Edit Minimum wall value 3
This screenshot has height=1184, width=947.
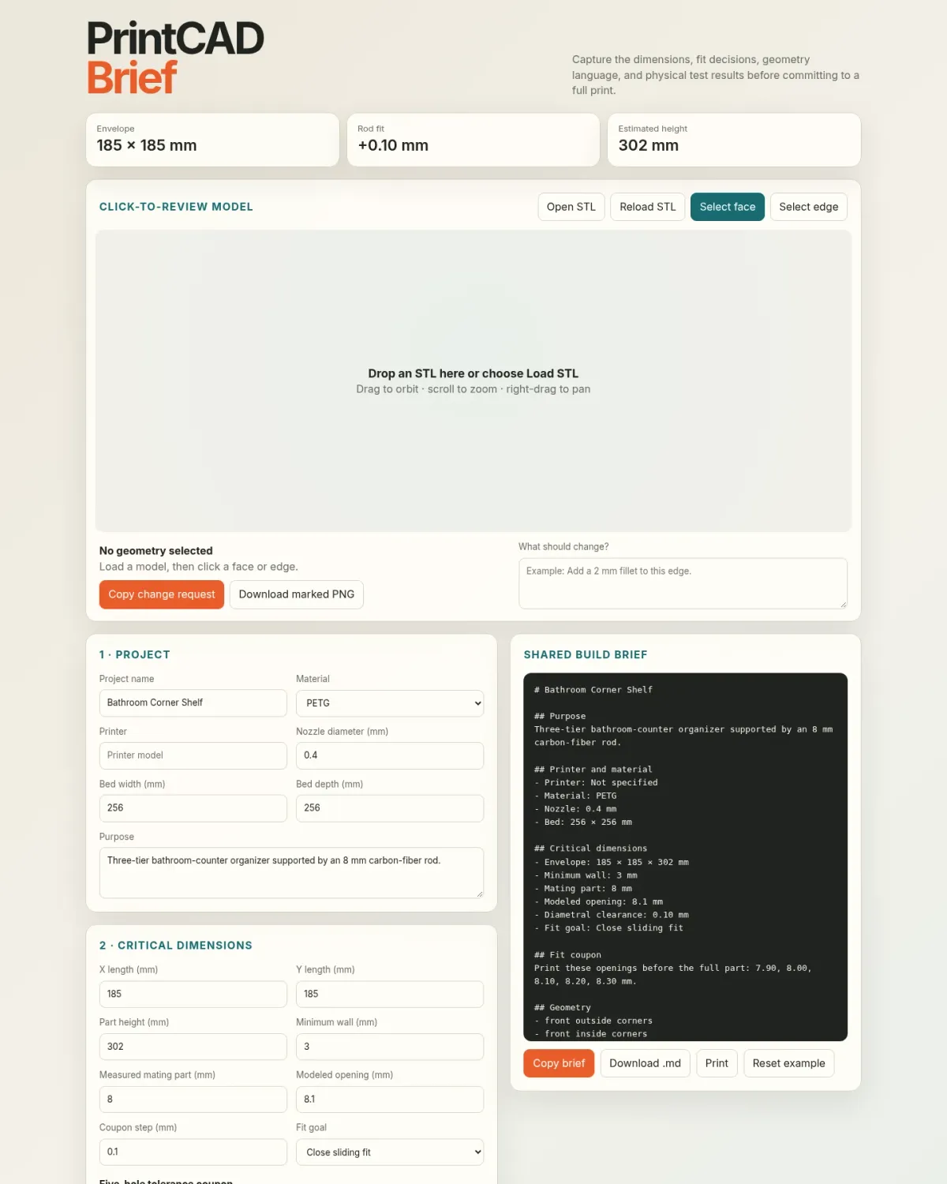[390, 1047]
